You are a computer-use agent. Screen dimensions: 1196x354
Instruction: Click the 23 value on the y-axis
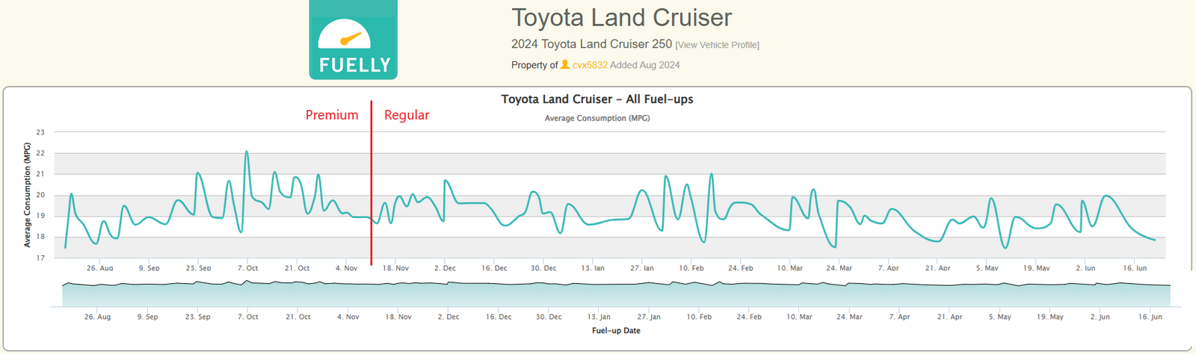pos(40,132)
